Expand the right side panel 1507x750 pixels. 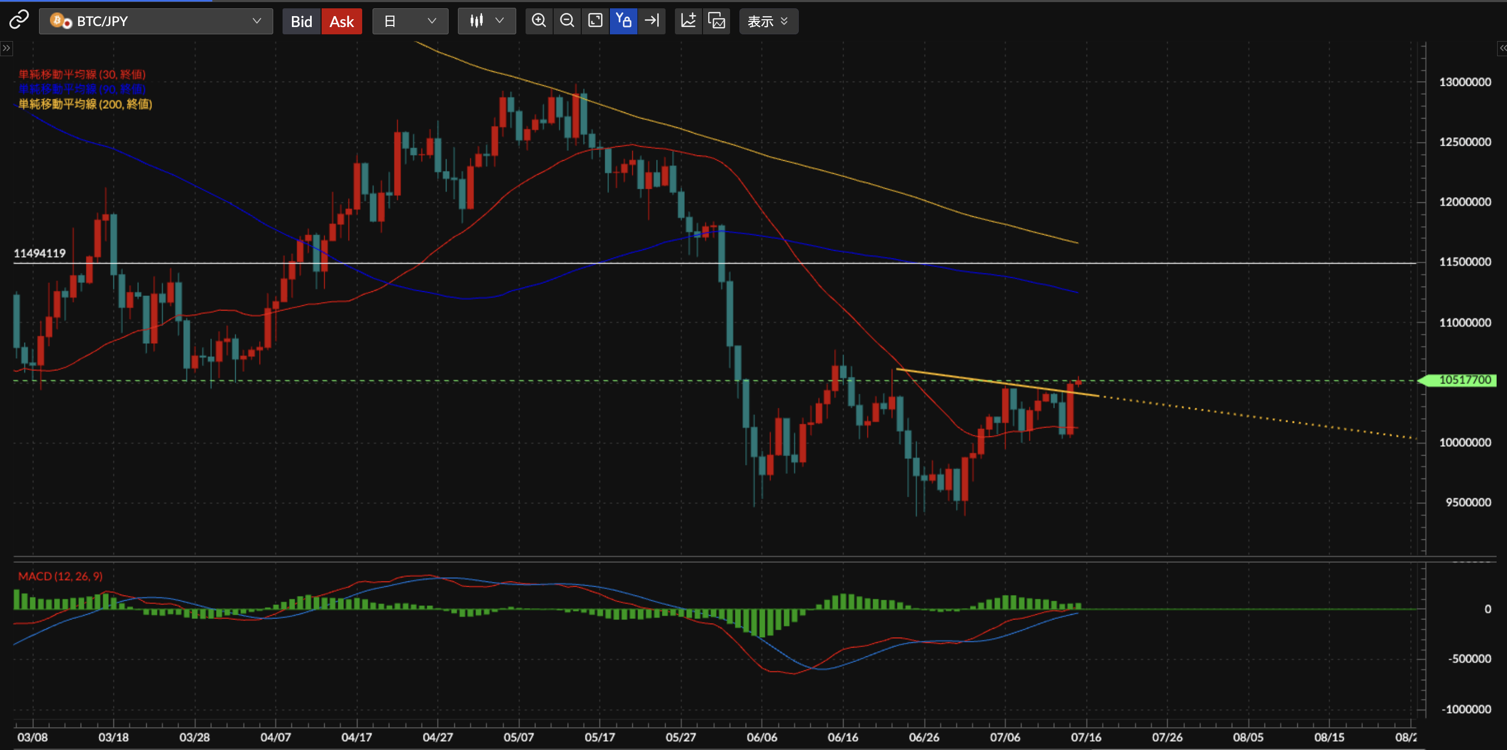1502,48
